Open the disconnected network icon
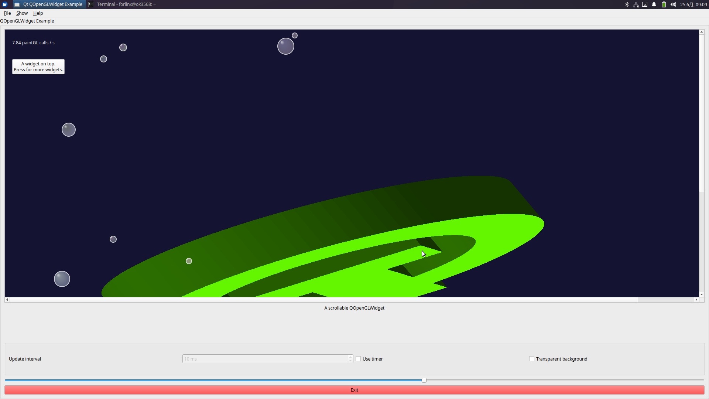The height and width of the screenshot is (399, 709). [636, 4]
